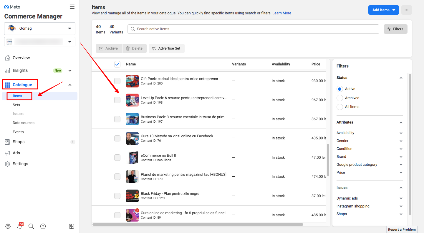424x233 pixels.
Task: Select the Gift Pack item checkbox
Action: pos(117,81)
